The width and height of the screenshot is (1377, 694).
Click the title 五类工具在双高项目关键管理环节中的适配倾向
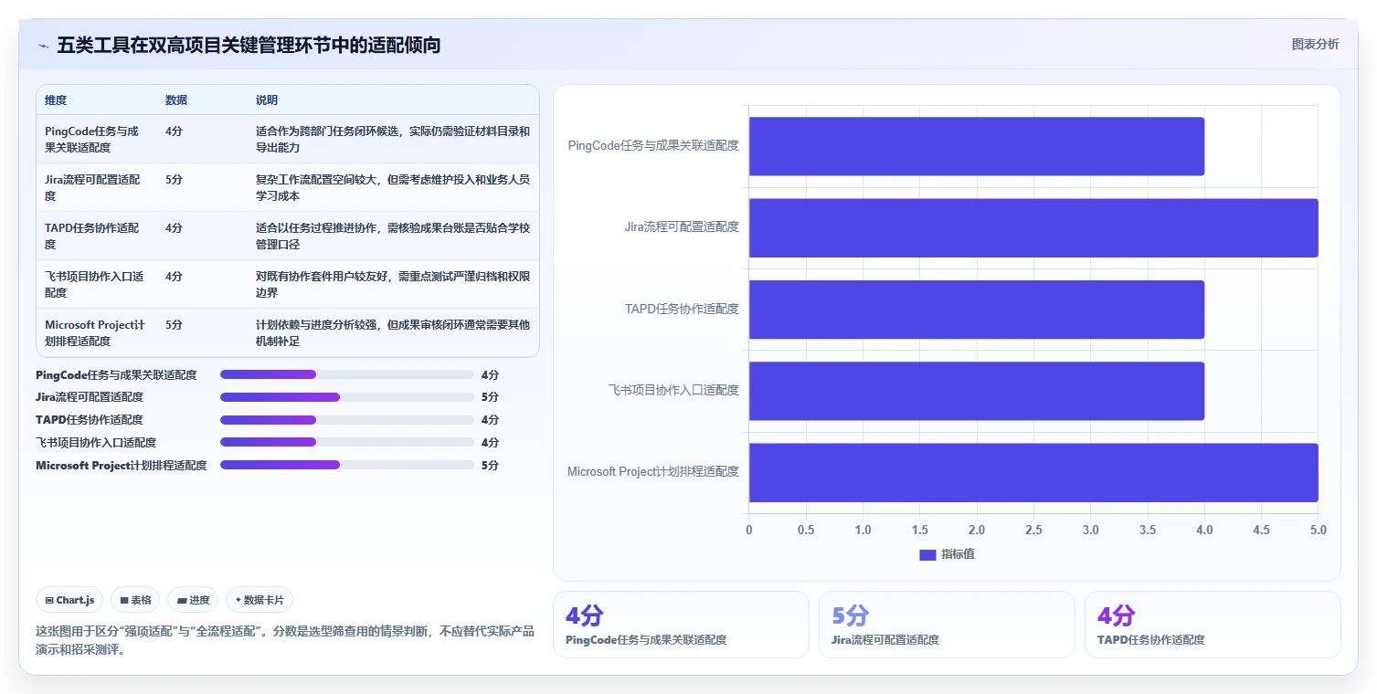[x=249, y=45]
